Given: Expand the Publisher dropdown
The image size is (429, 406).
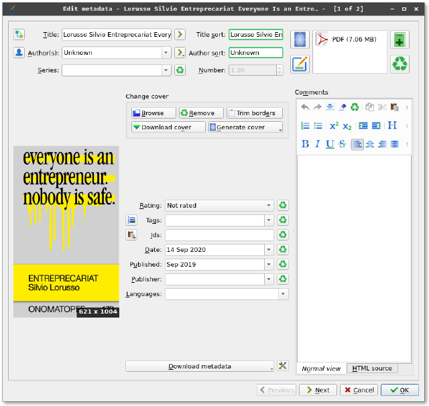Looking at the screenshot, I should (269, 279).
